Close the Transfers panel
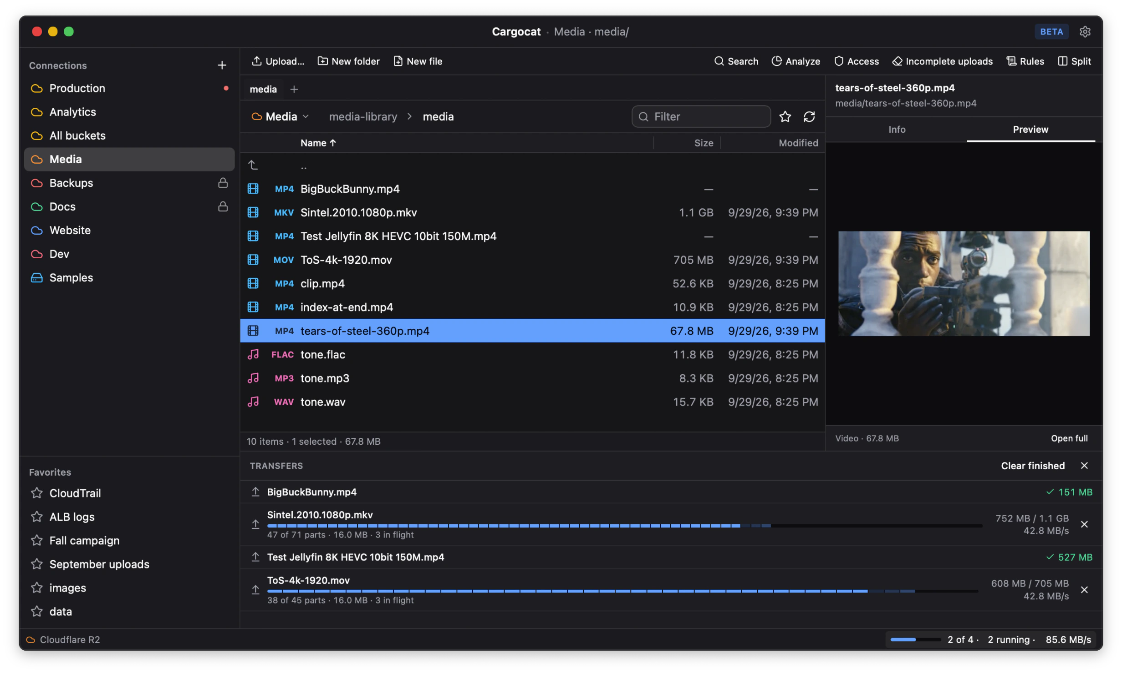This screenshot has width=1122, height=673. pos(1084,466)
